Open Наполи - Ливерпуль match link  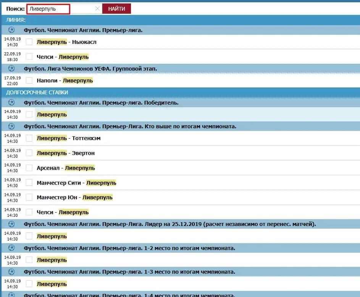click(65, 81)
